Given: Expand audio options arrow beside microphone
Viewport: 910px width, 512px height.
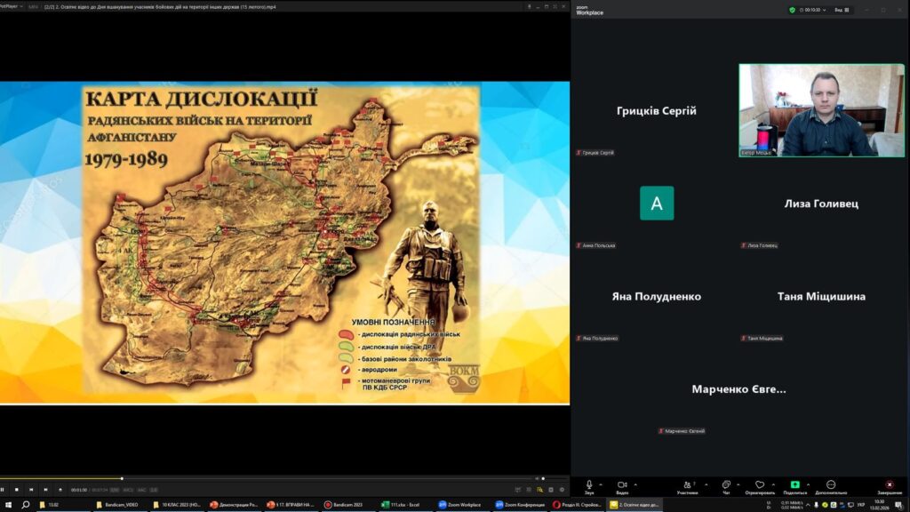Looking at the screenshot, I should [602, 484].
